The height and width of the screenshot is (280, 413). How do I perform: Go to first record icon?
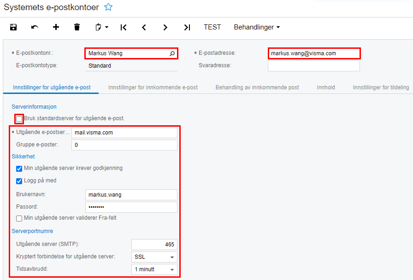coord(123,27)
